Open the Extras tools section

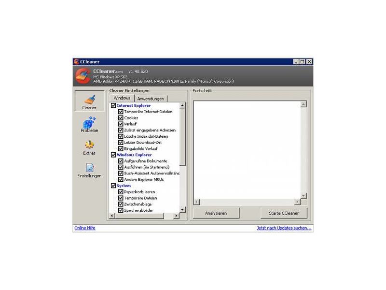coord(89,147)
